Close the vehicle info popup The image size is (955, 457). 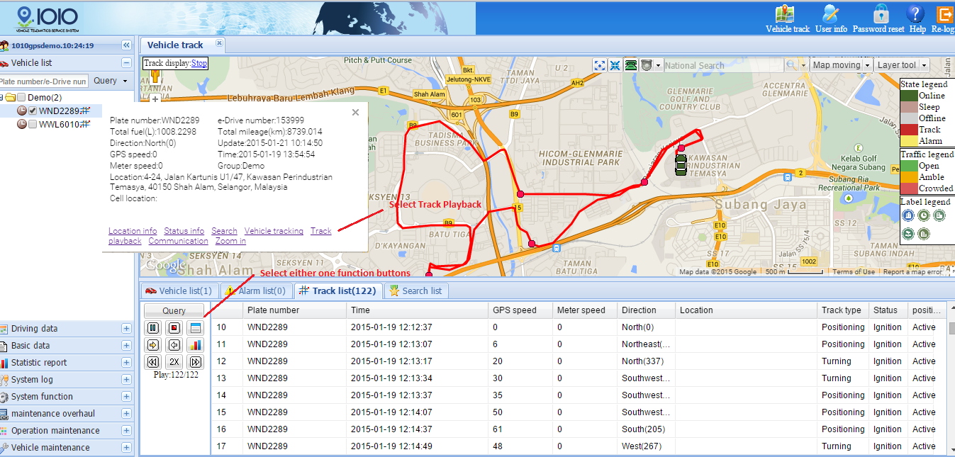point(355,113)
